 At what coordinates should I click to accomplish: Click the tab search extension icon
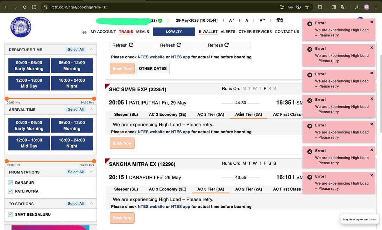334,7
